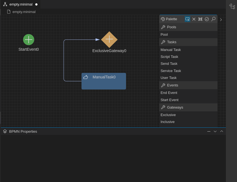Select Inclusive gateway palette entry
The height and width of the screenshot is (182, 237).
click(188, 122)
